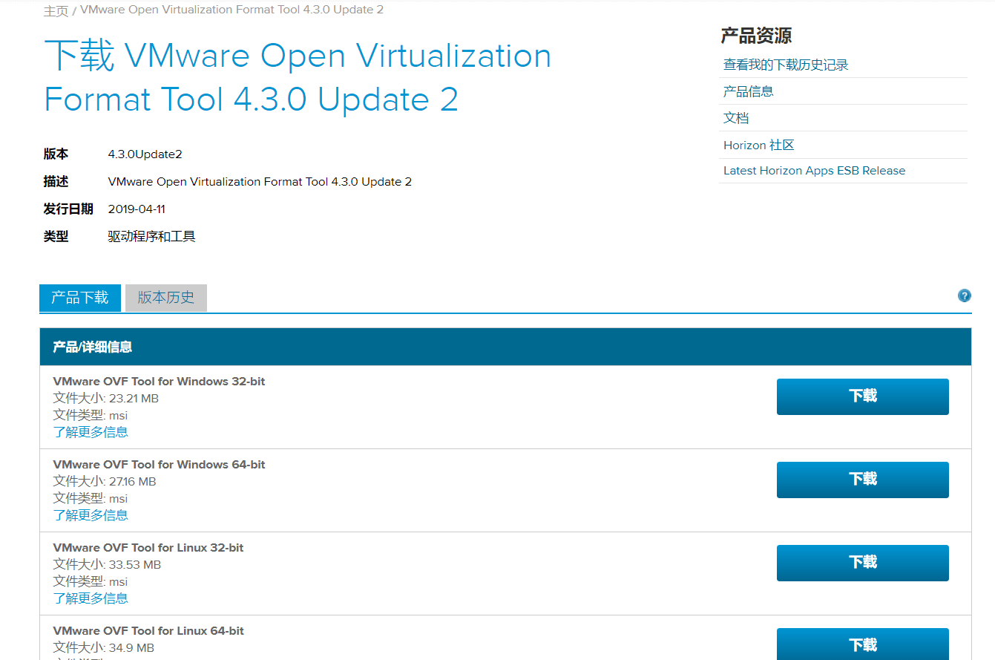The height and width of the screenshot is (660, 995).
Task: Select VMware OVF Tool for Windows 32-bit title
Action: pos(159,382)
